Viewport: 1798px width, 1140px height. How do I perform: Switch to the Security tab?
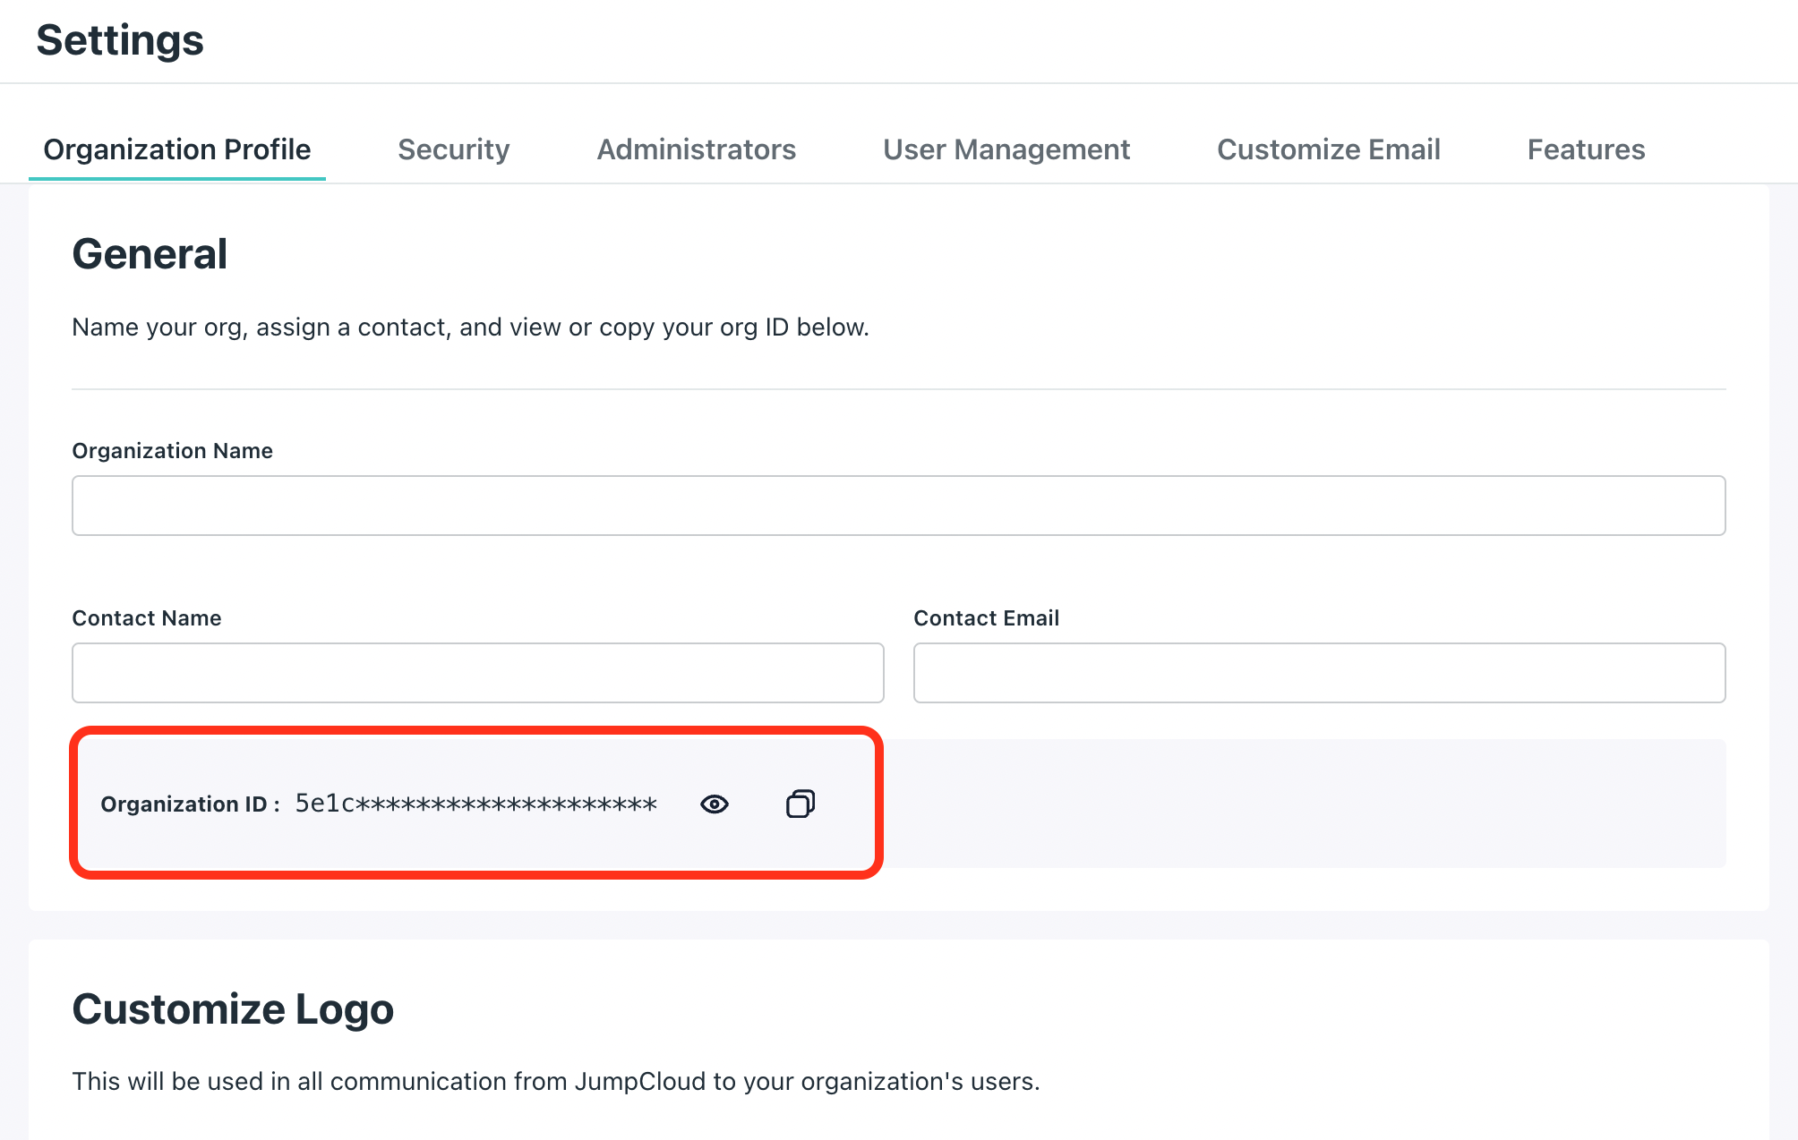[x=453, y=149]
